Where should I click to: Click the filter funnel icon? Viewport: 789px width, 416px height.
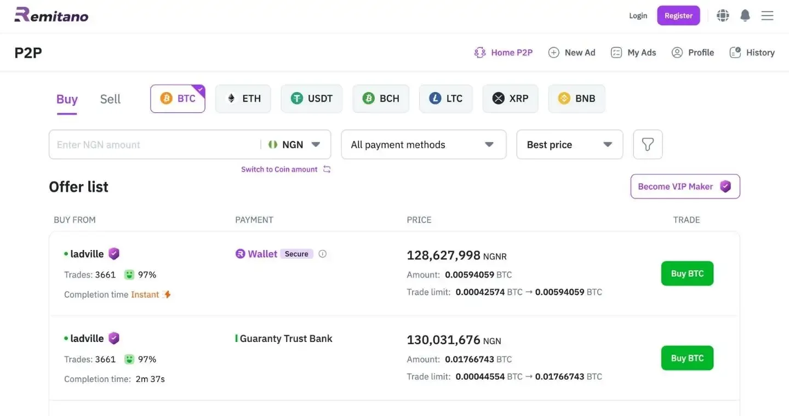pyautogui.click(x=648, y=145)
